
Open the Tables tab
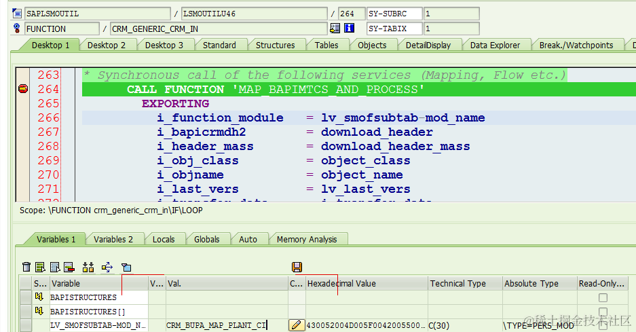pyautogui.click(x=326, y=45)
